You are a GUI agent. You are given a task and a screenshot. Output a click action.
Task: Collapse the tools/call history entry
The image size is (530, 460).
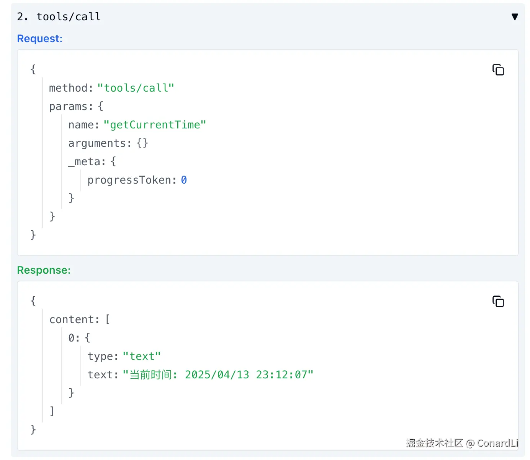pyautogui.click(x=515, y=17)
